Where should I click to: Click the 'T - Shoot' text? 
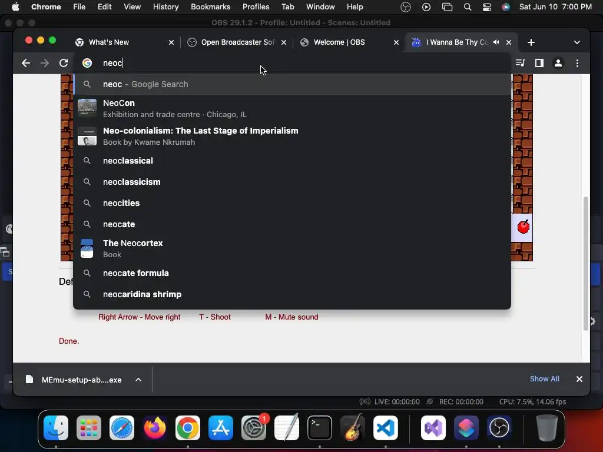214,317
